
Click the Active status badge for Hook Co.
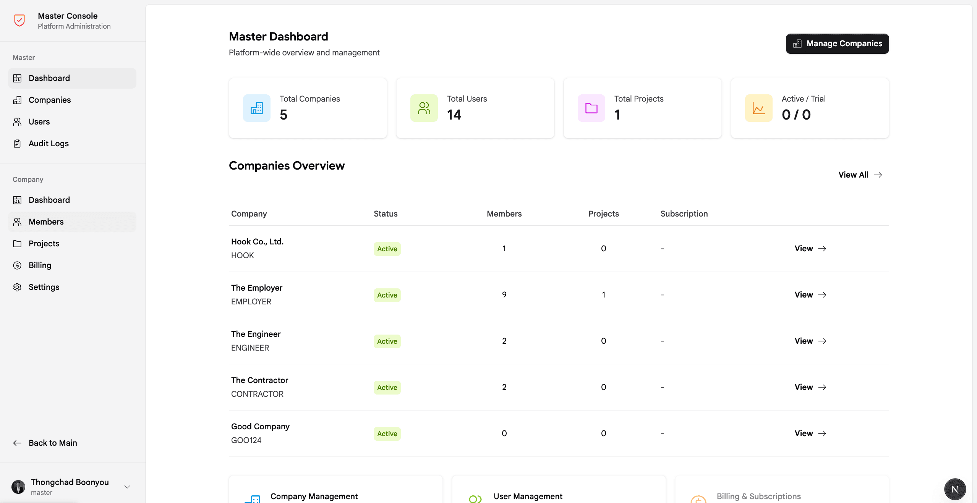click(387, 249)
